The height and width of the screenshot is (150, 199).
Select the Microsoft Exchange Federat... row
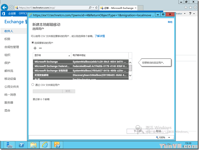[x=81, y=66]
